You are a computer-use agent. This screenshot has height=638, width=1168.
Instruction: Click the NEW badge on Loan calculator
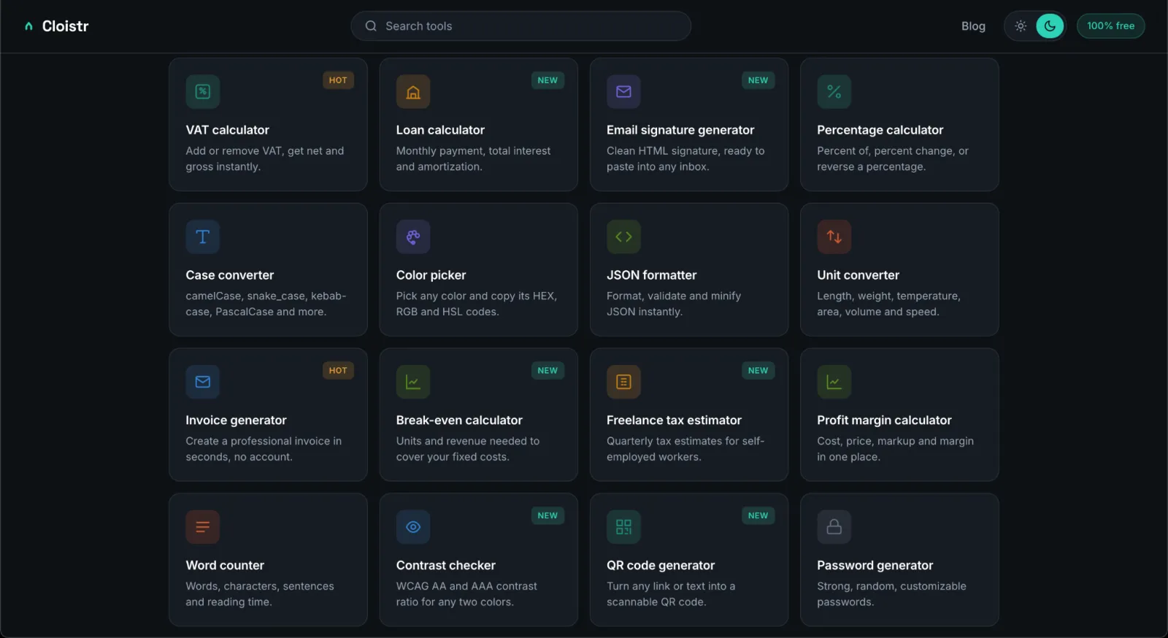click(x=547, y=80)
